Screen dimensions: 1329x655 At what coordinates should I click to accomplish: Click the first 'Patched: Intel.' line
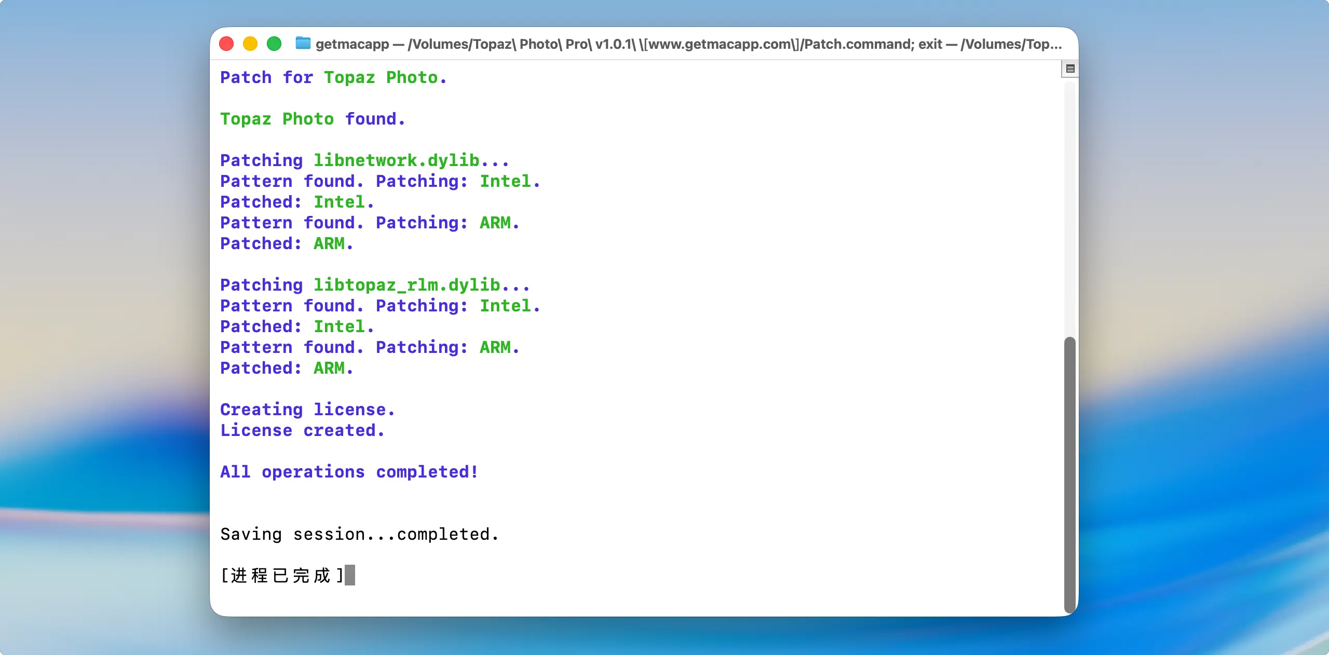(x=297, y=202)
